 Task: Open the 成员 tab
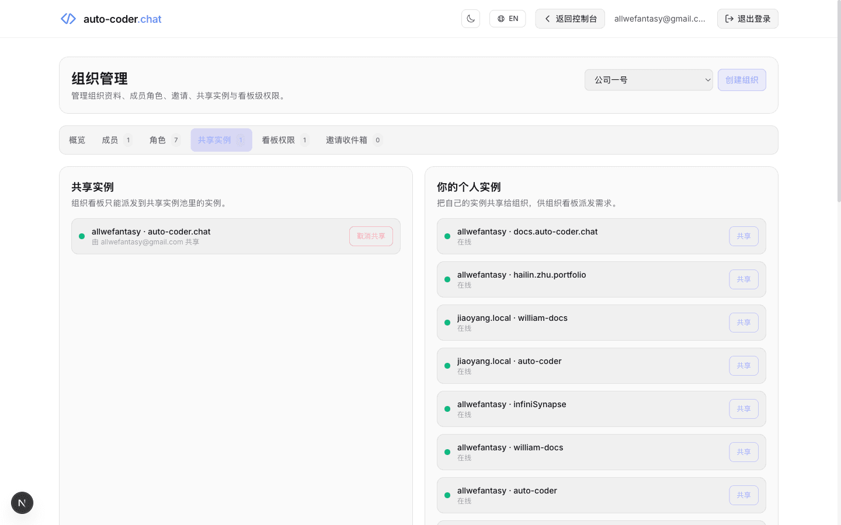tap(110, 140)
